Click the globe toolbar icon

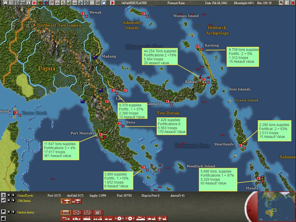(81, 3)
